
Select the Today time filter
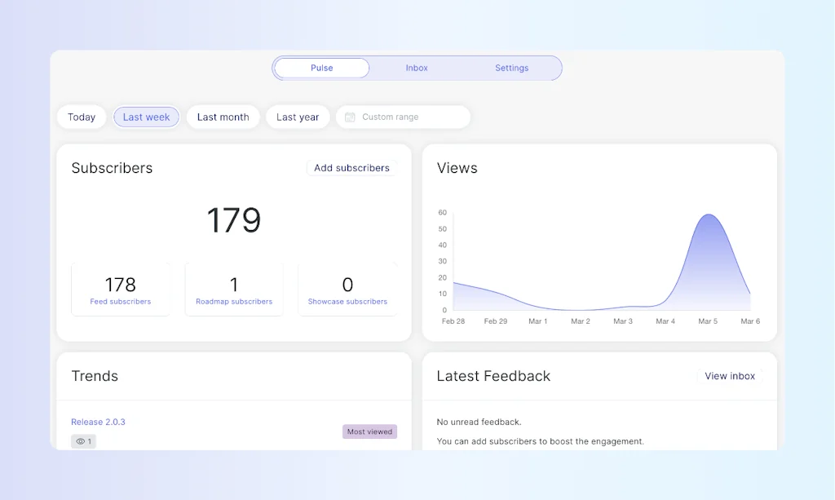82,117
